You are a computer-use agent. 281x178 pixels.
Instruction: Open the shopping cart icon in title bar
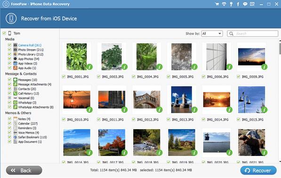pos(217,4)
